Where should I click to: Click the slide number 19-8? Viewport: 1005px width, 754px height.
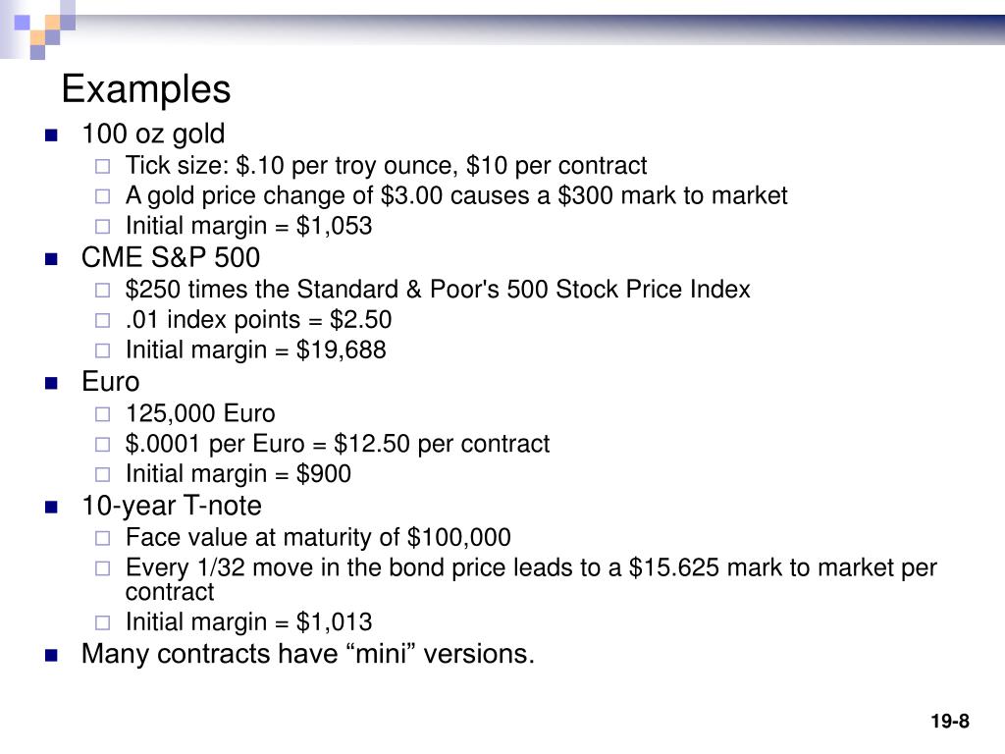pyautogui.click(x=950, y=722)
